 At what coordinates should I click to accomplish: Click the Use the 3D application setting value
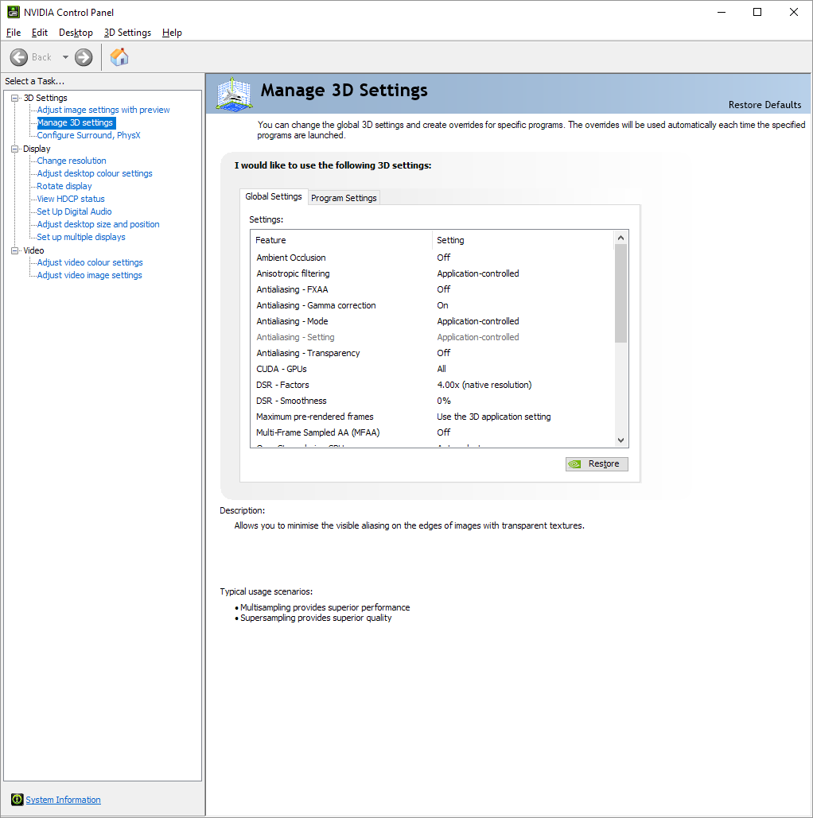tap(493, 417)
